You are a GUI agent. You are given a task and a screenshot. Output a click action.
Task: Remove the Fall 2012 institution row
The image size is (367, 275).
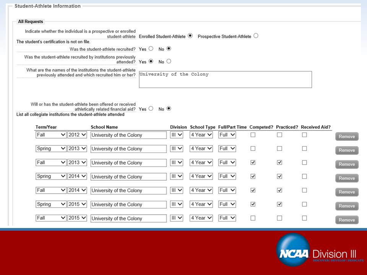point(347,136)
